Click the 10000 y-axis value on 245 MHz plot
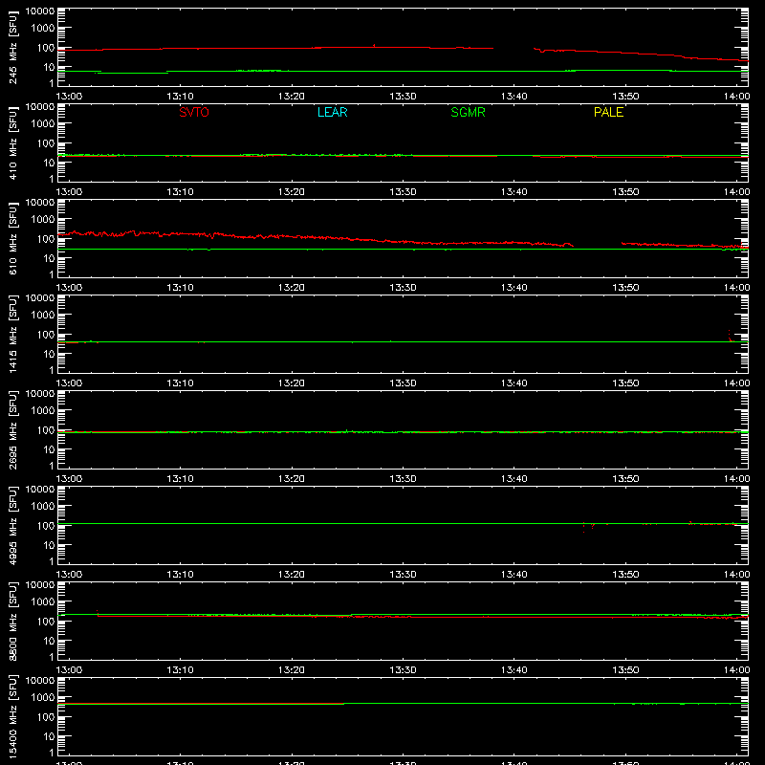Screen dimensions: 765x765 (x=40, y=11)
